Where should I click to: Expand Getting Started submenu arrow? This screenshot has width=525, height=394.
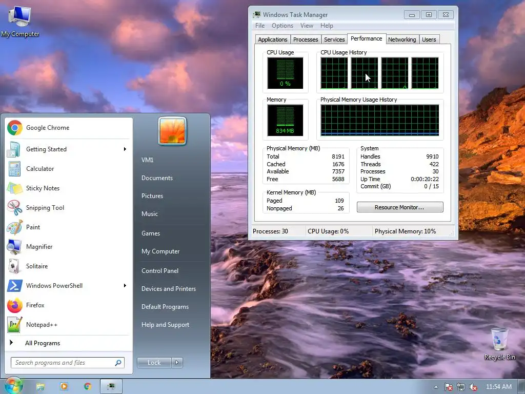pyautogui.click(x=125, y=149)
